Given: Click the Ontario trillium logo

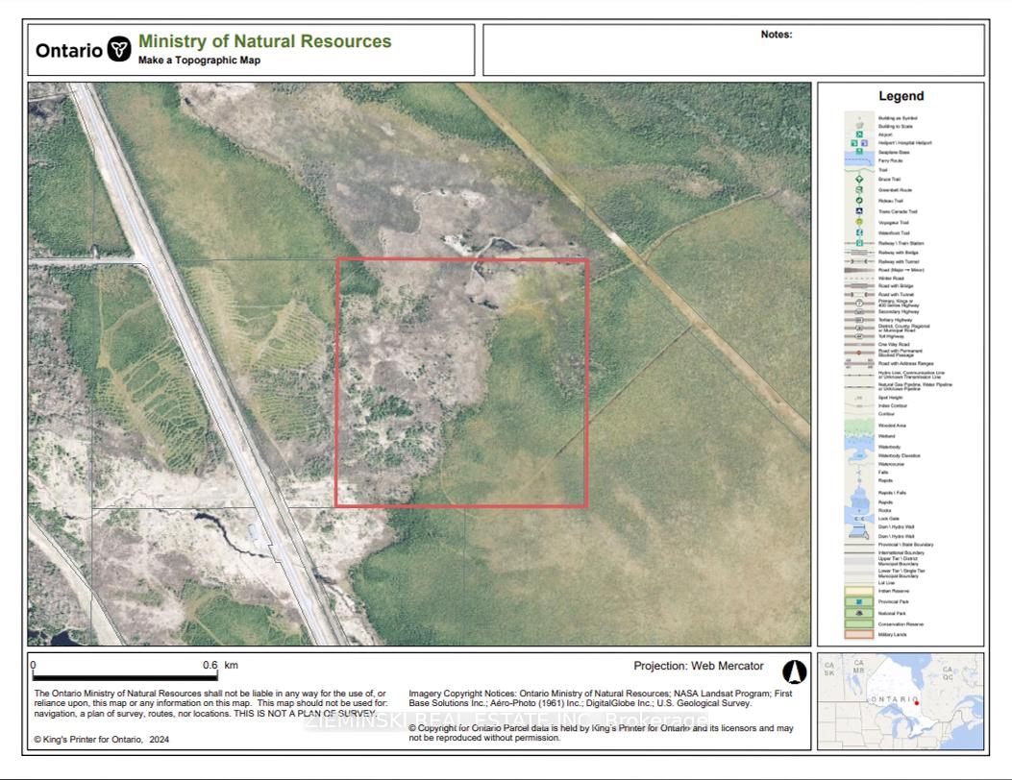Looking at the screenshot, I should tap(119, 49).
